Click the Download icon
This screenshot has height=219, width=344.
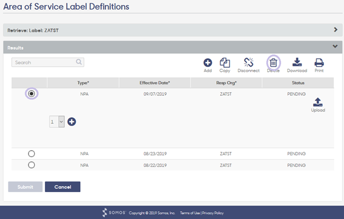pos(297,62)
